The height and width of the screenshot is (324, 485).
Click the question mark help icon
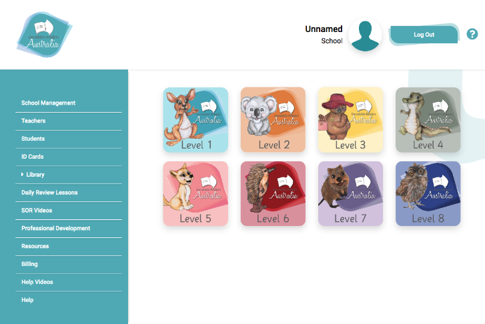click(x=472, y=34)
